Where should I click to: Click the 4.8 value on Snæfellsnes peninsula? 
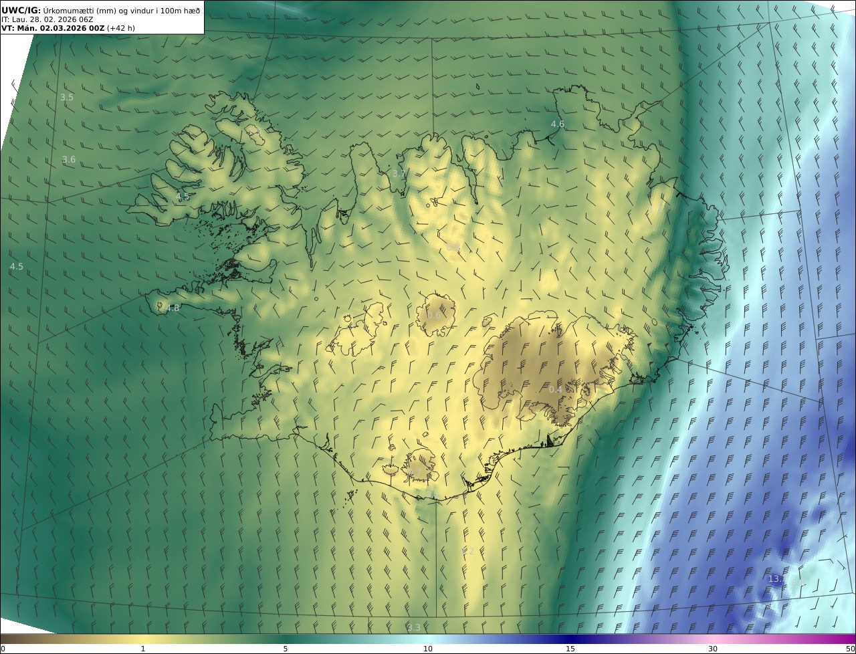(x=173, y=308)
